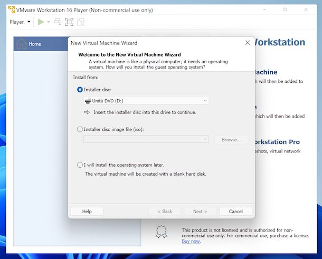Open the Player menu
Screen dimensions: 322x259
tap(20, 22)
